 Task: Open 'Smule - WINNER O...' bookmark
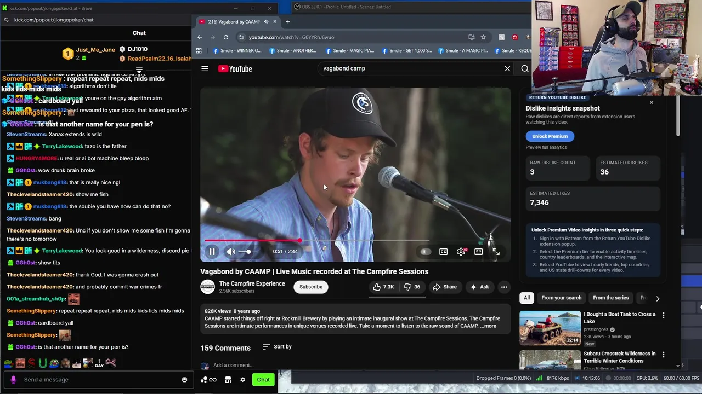coord(237,50)
